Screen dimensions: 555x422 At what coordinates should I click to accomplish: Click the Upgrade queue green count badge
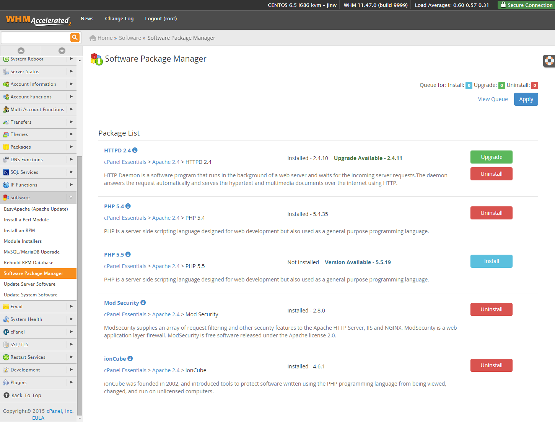[x=502, y=85]
